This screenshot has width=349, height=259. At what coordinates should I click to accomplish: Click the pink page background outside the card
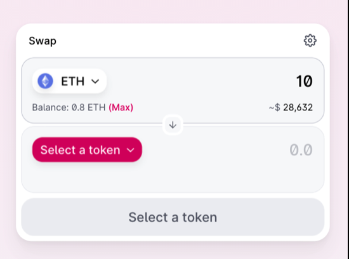tap(174, 11)
